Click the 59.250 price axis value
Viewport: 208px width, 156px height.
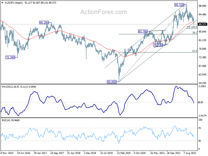[203, 83]
